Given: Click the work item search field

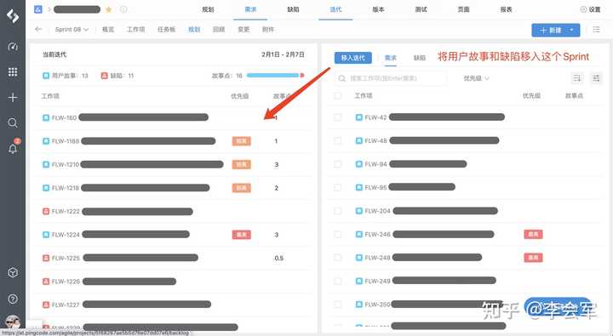Looking at the screenshot, I should pos(391,78).
